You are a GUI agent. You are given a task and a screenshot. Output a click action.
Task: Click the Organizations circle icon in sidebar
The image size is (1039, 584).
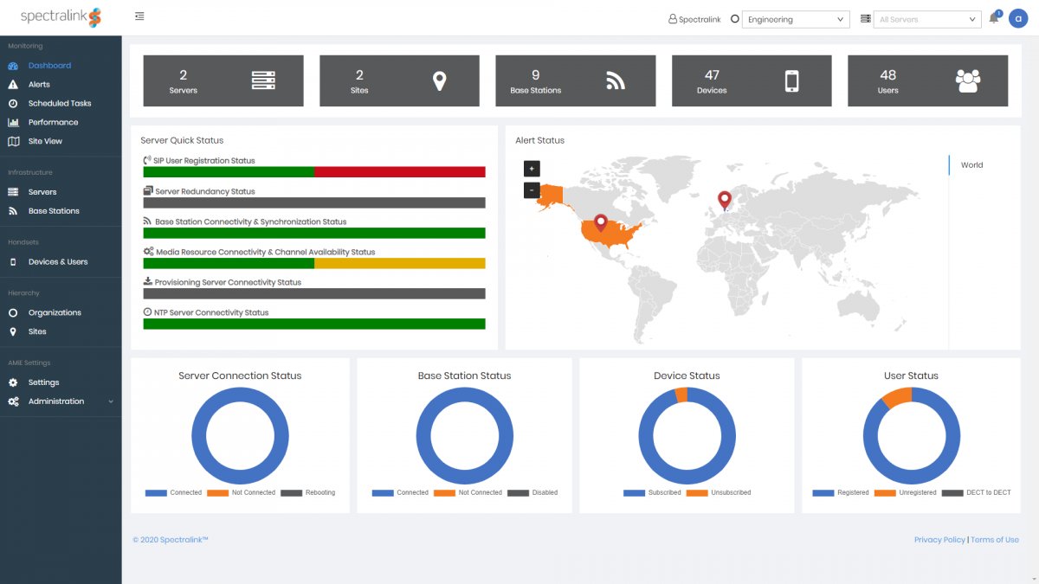click(x=12, y=312)
